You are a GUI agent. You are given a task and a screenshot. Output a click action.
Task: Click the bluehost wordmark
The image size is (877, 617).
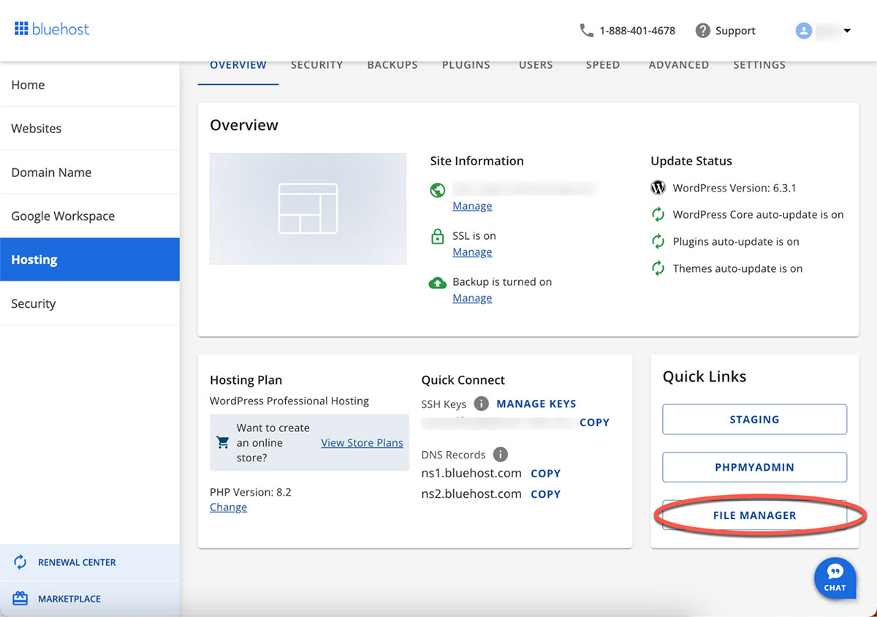click(x=61, y=29)
